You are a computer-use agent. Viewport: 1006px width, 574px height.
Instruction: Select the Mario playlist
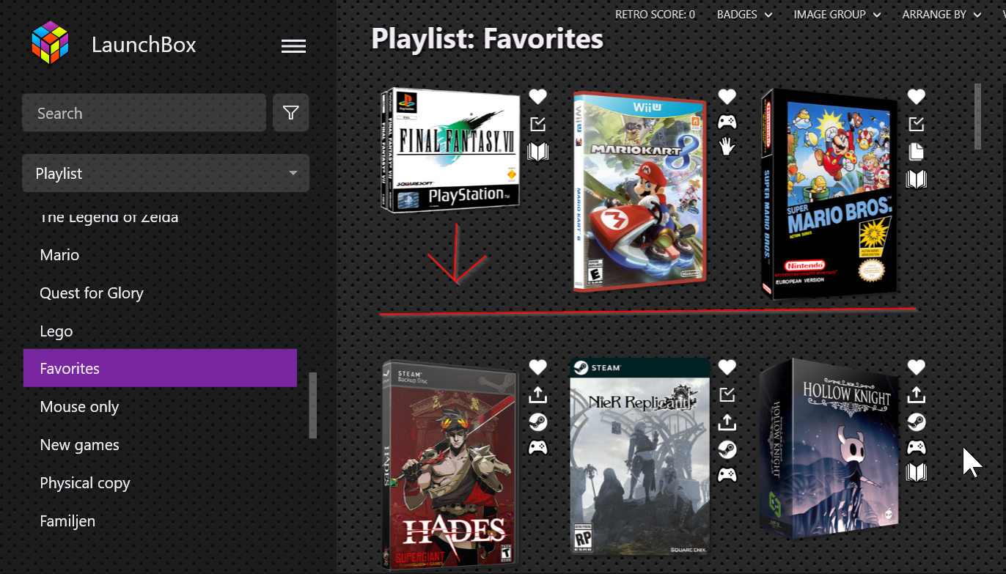point(60,255)
